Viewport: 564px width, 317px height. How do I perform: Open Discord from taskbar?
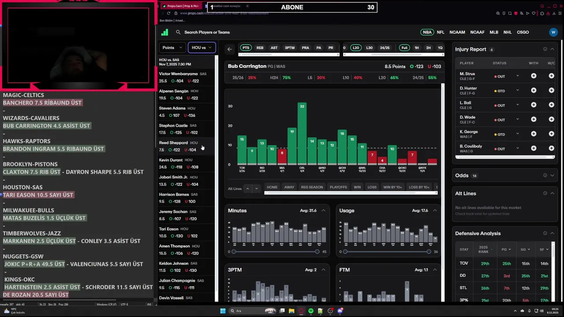340,311
